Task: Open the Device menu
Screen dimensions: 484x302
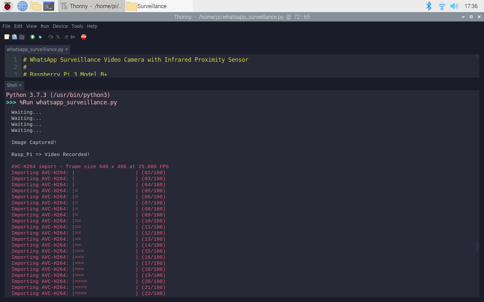Action: pyautogui.click(x=60, y=26)
